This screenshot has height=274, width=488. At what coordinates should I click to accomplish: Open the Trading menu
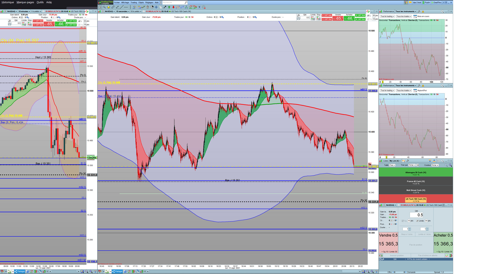pos(134,2)
